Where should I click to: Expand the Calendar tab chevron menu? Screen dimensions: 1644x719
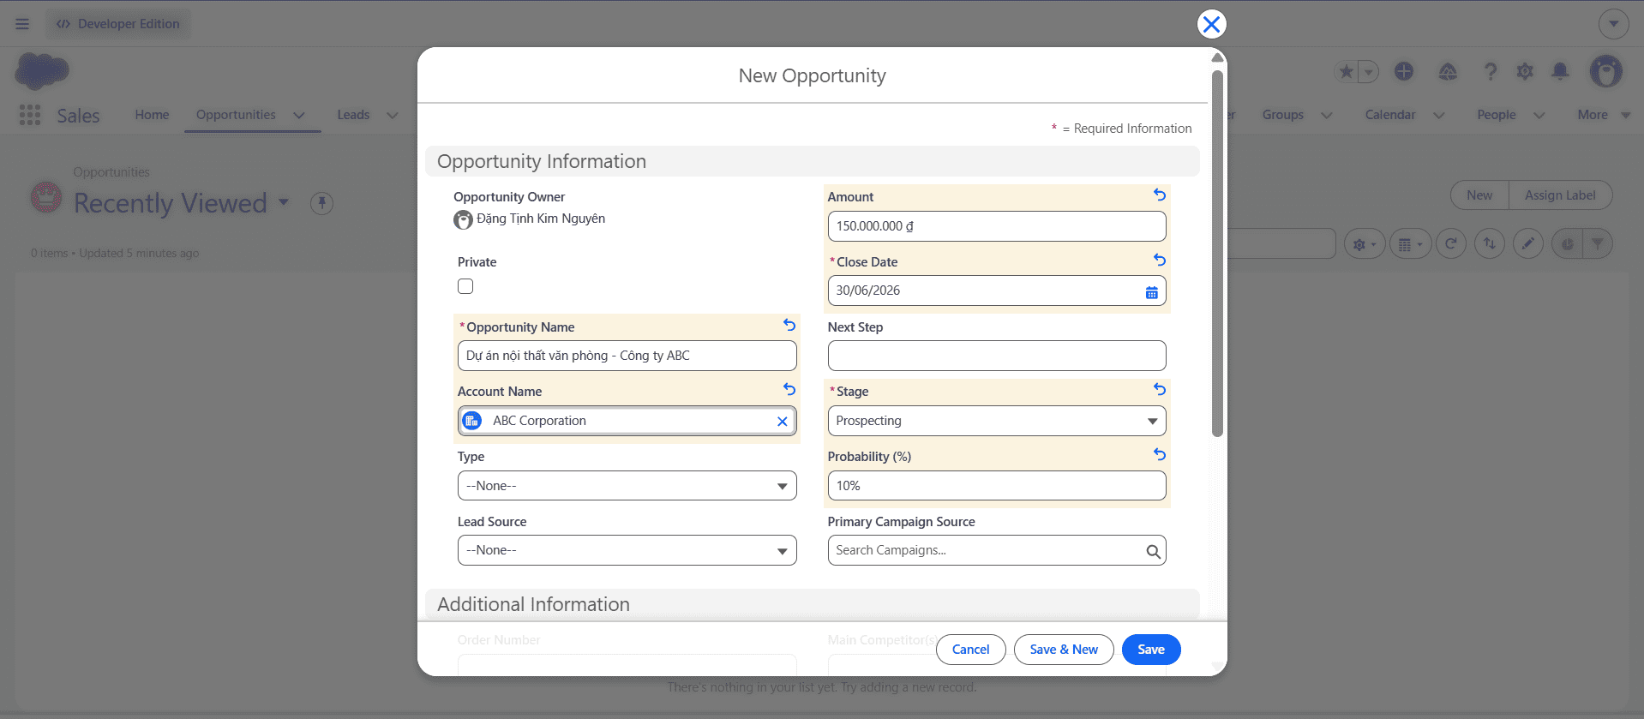(x=1438, y=115)
